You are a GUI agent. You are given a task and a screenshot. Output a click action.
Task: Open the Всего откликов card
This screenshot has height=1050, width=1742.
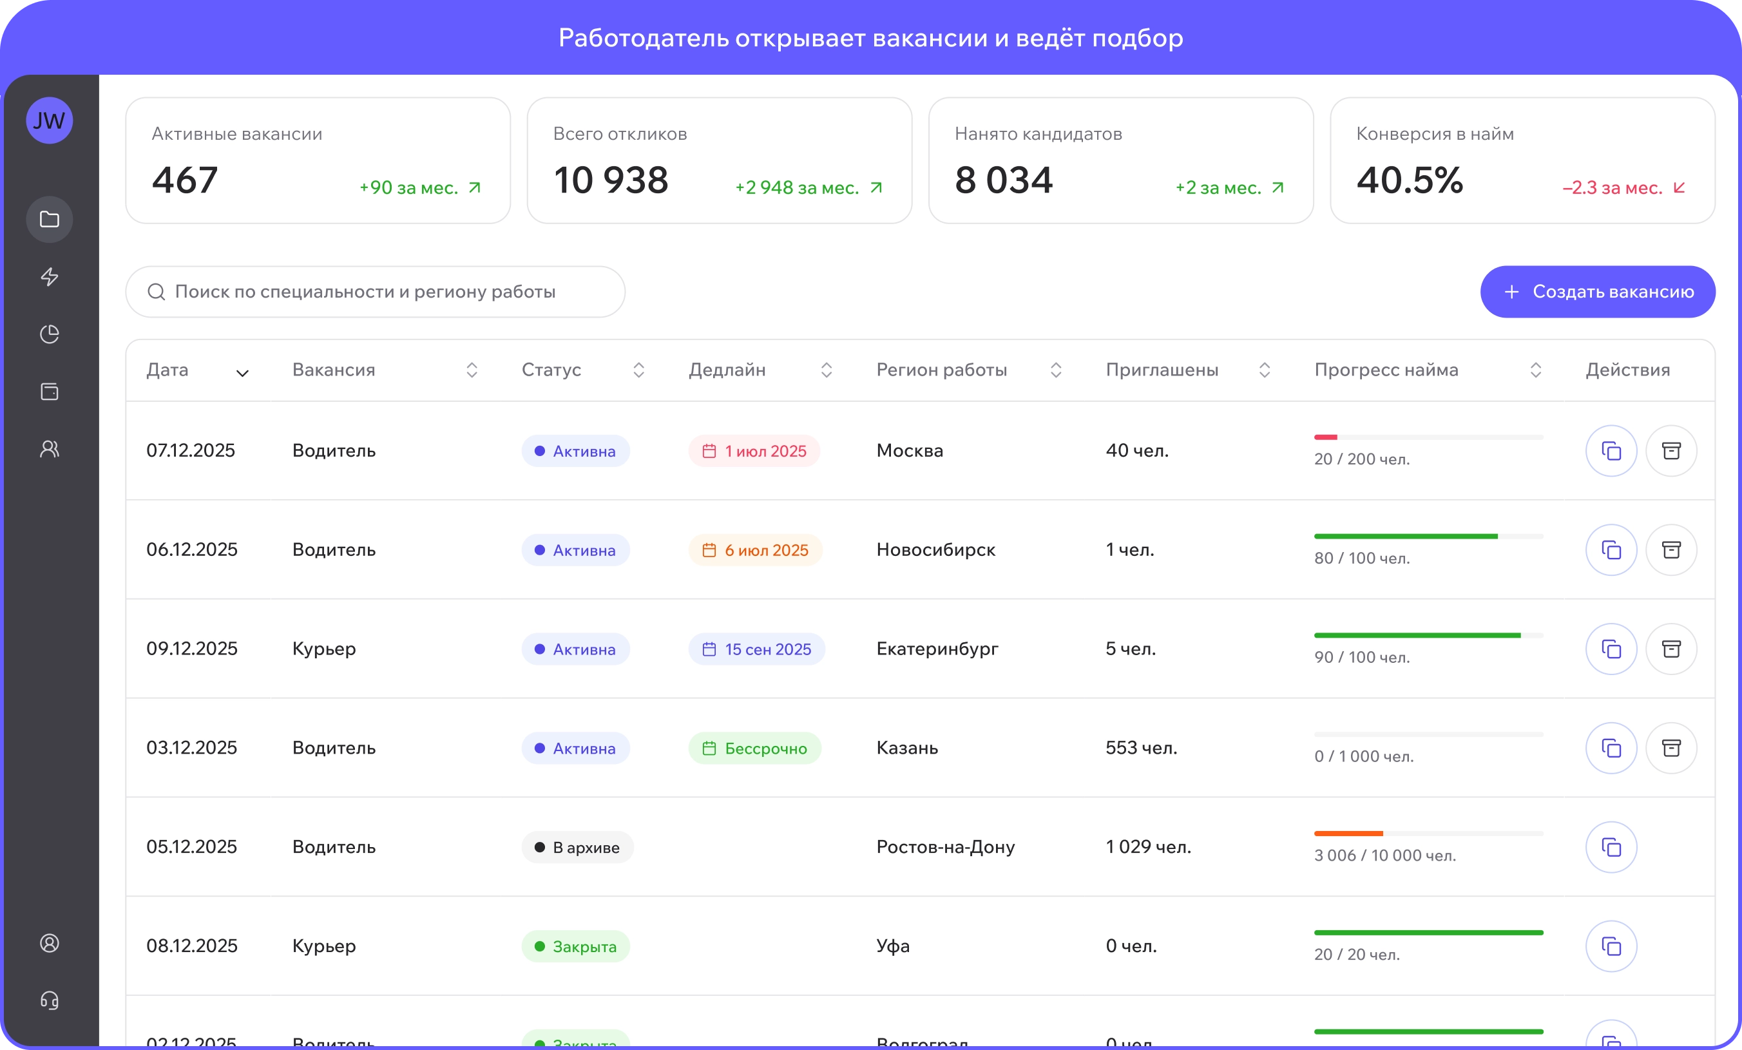[720, 160]
